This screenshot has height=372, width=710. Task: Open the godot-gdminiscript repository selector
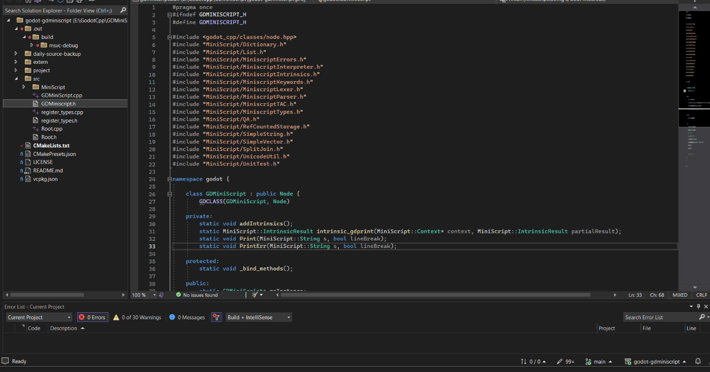[655, 362]
